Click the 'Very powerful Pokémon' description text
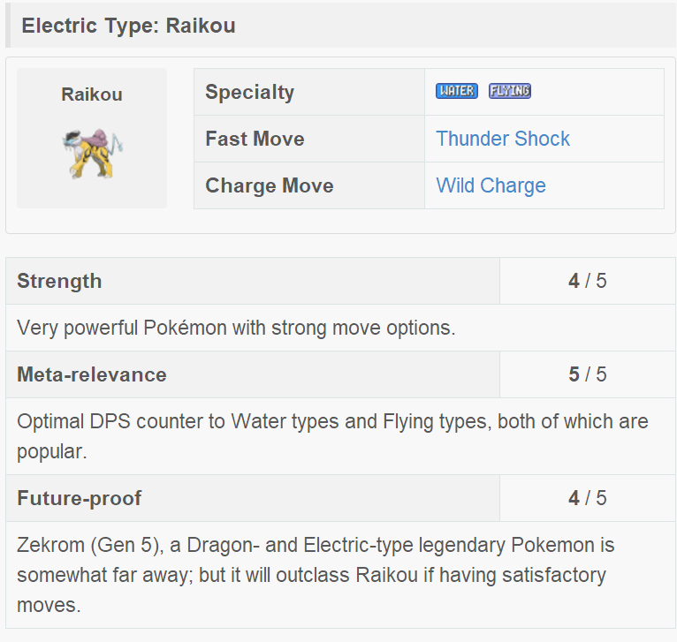The image size is (677, 642). point(236,329)
